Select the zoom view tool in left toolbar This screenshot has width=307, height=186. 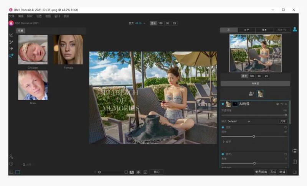[11, 56]
